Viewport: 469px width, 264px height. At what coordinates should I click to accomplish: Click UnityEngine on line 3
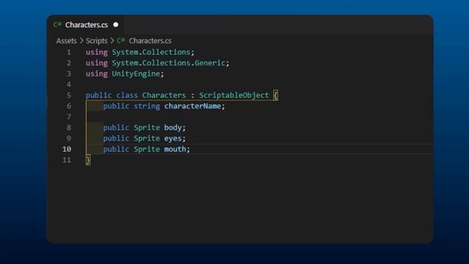(136, 74)
